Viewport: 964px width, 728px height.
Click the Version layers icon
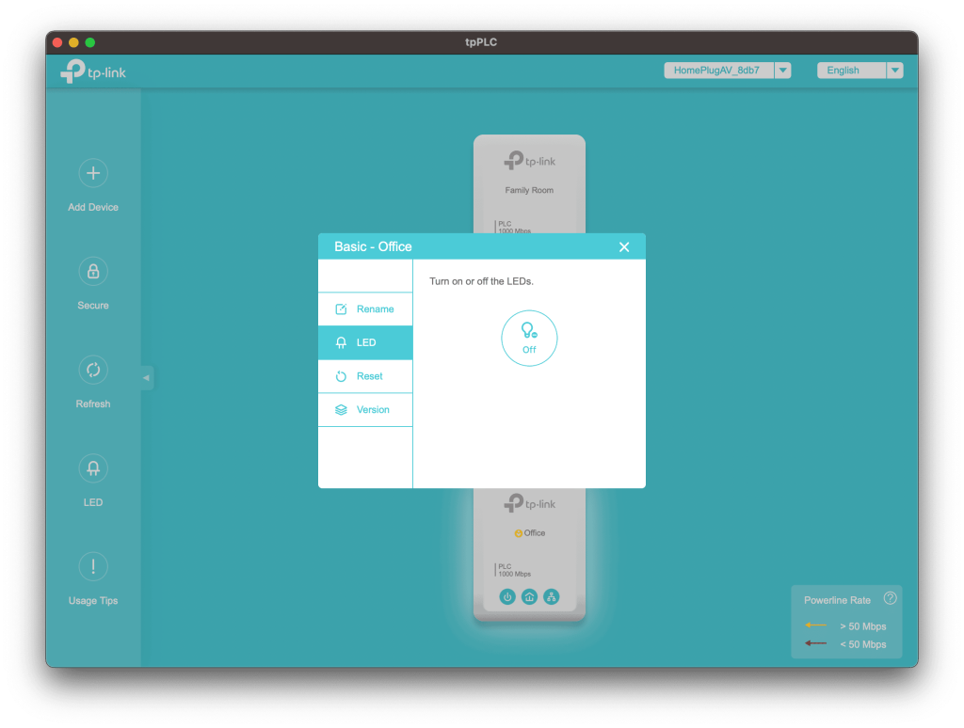pyautogui.click(x=341, y=410)
